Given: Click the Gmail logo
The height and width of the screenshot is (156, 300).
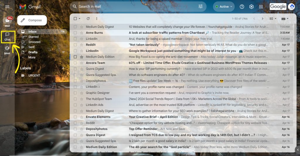Looking at the screenshot, I should [30, 7].
